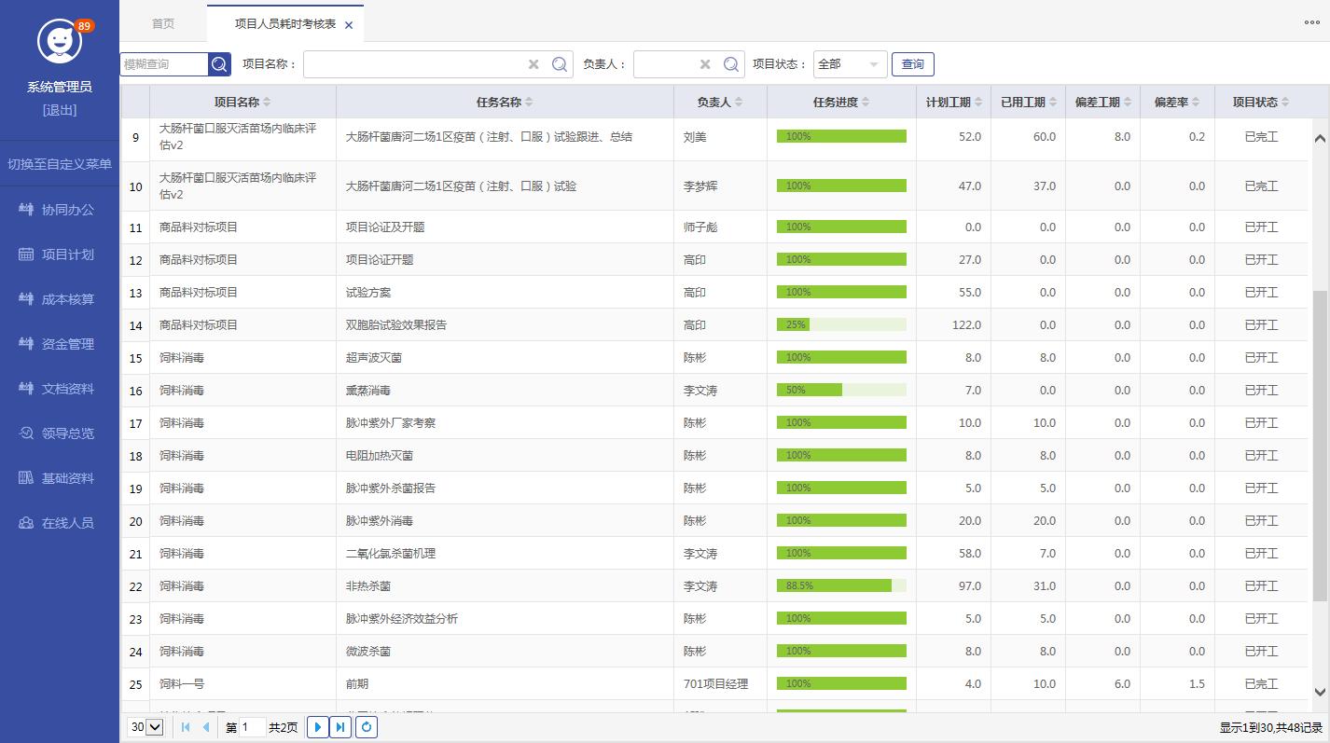
Task: Close the 项目人员耗时考核表 tab
Action: [349, 25]
